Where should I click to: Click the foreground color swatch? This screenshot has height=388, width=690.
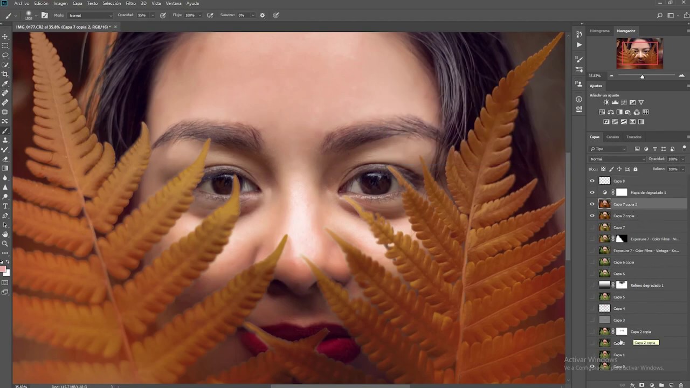point(3,269)
